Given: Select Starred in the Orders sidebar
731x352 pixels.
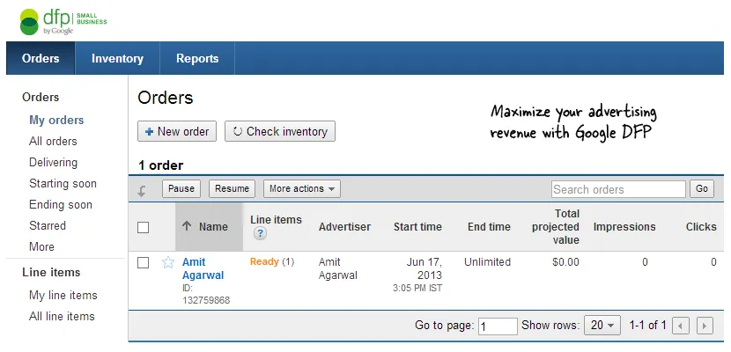Looking at the screenshot, I should click(x=48, y=226).
